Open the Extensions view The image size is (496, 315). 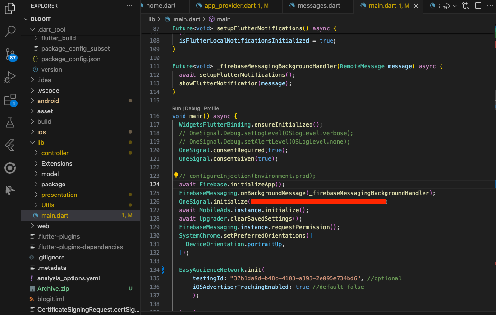pyautogui.click(x=10, y=101)
